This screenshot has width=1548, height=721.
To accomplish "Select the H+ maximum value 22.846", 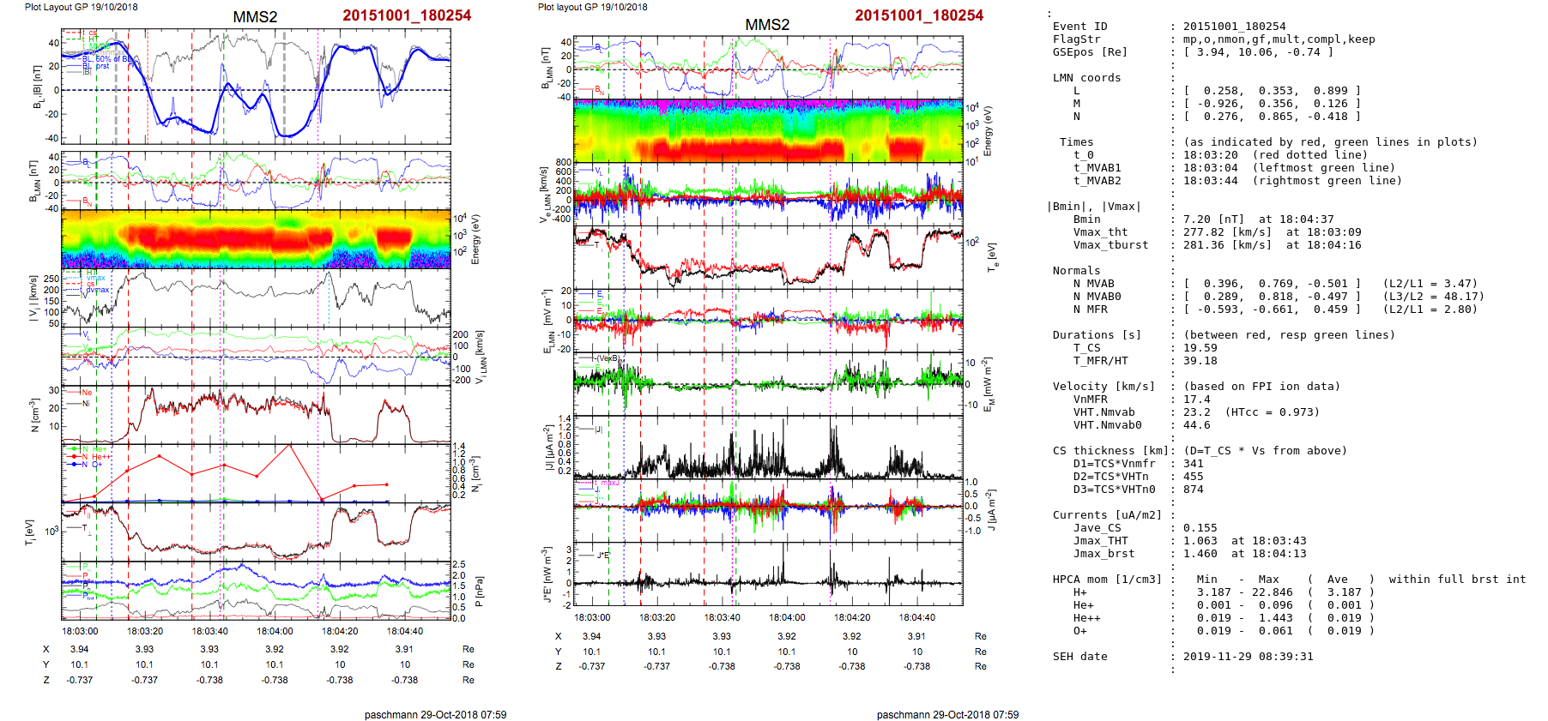I will tap(1273, 592).
